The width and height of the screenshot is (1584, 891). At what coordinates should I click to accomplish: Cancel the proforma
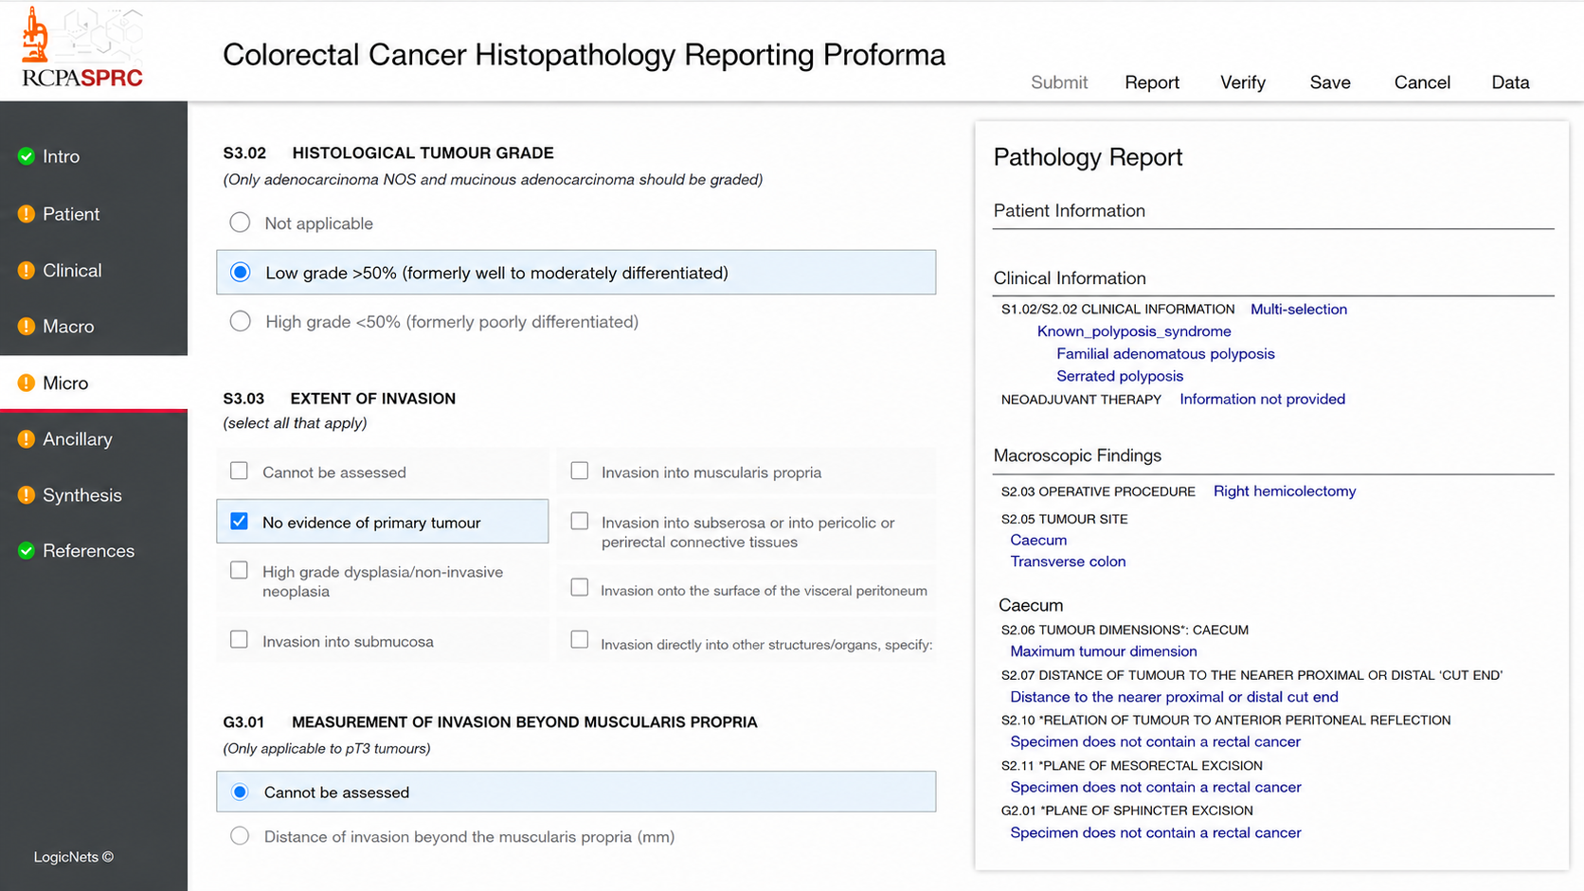(1422, 82)
